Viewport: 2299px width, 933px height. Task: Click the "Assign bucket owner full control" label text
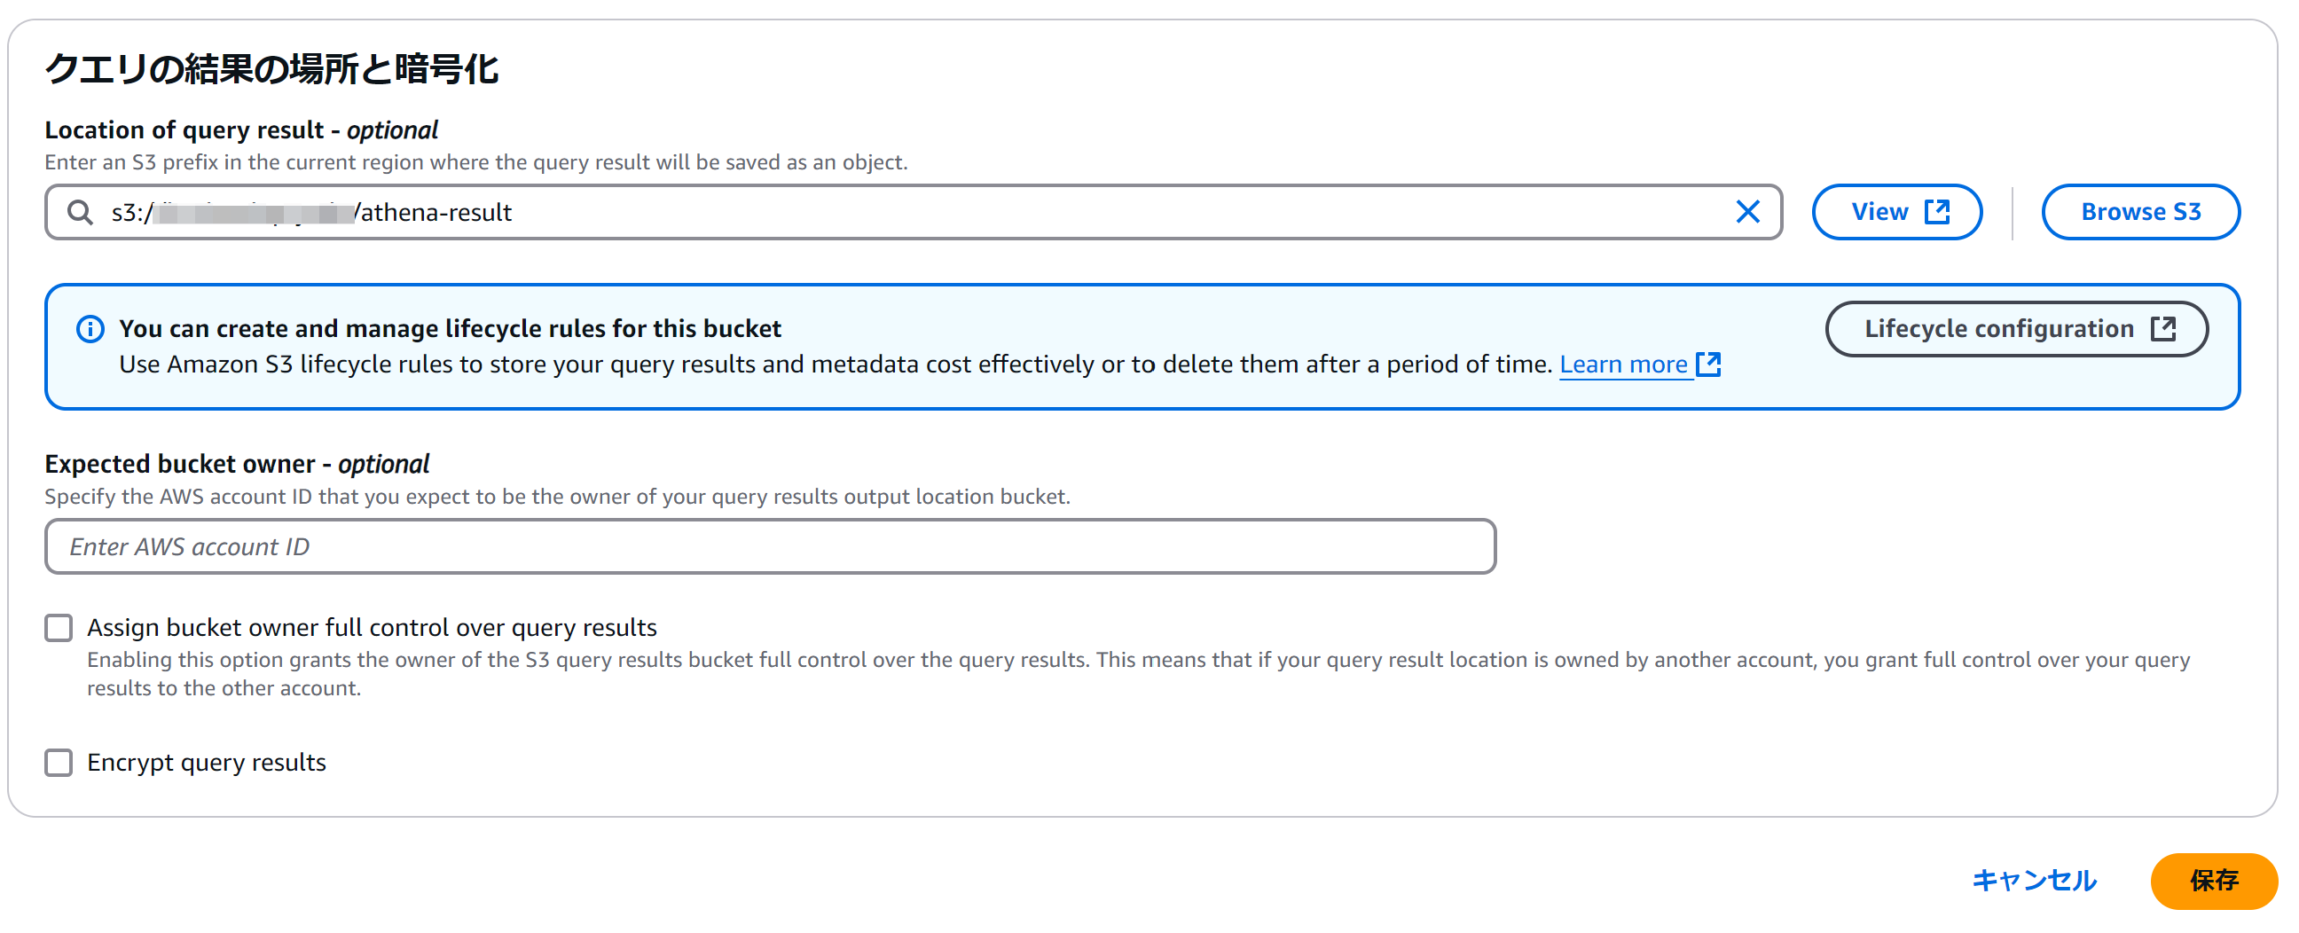372,628
